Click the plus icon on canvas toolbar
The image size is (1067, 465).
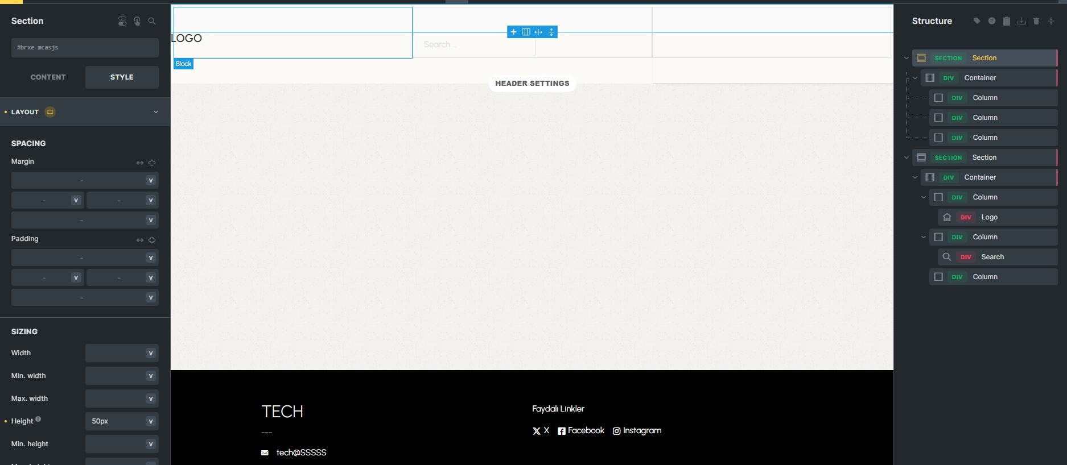click(513, 32)
